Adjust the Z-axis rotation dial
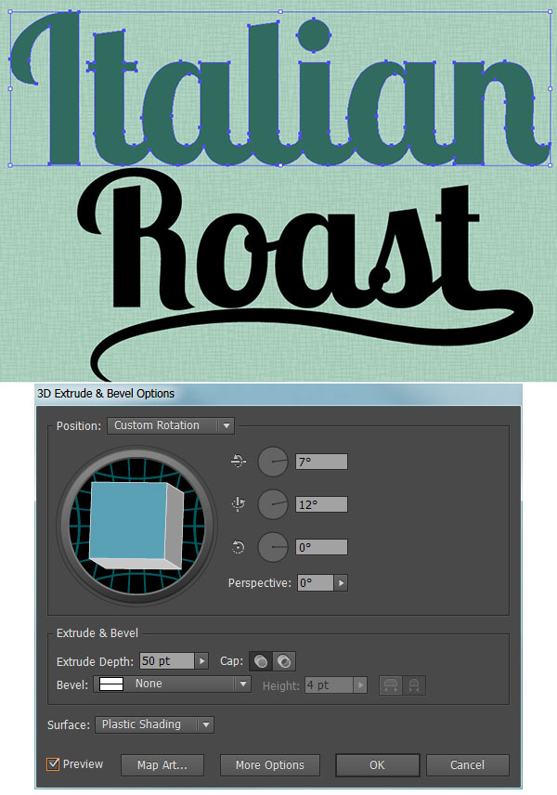The height and width of the screenshot is (795, 557). point(273,547)
